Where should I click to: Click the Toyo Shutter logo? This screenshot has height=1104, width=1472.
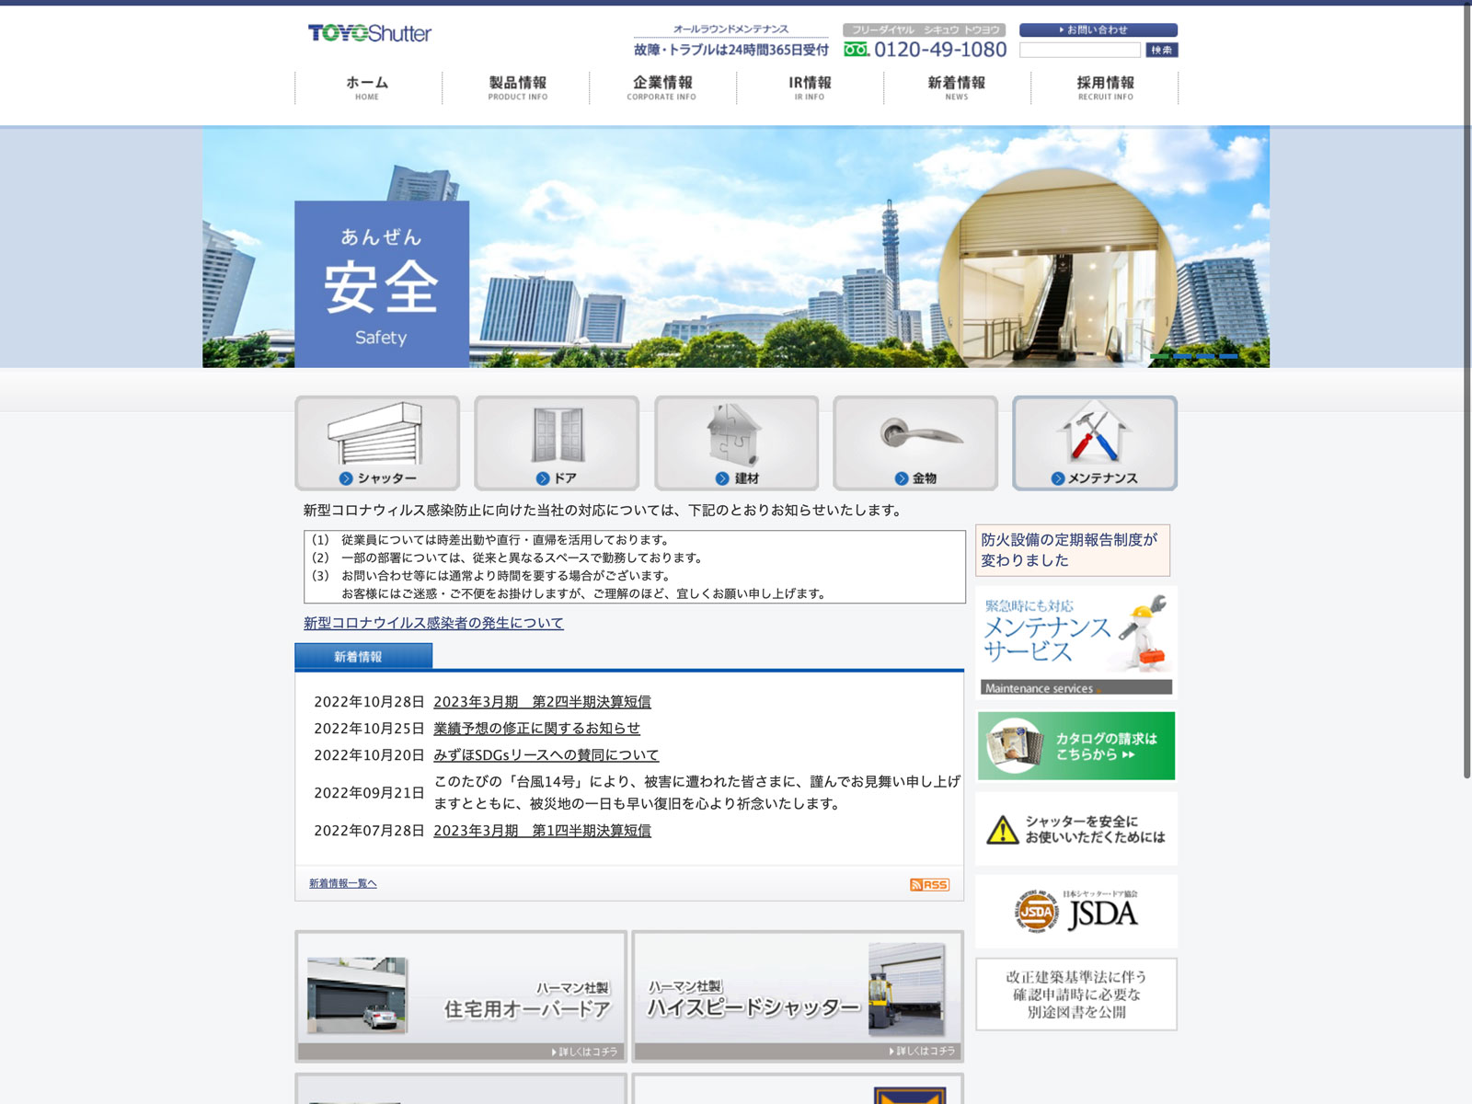(369, 34)
